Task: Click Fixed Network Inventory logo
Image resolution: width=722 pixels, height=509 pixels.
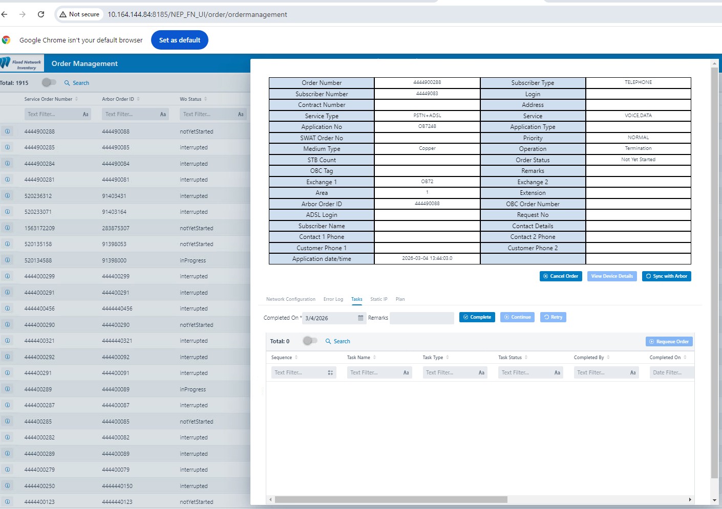Action: (x=22, y=64)
